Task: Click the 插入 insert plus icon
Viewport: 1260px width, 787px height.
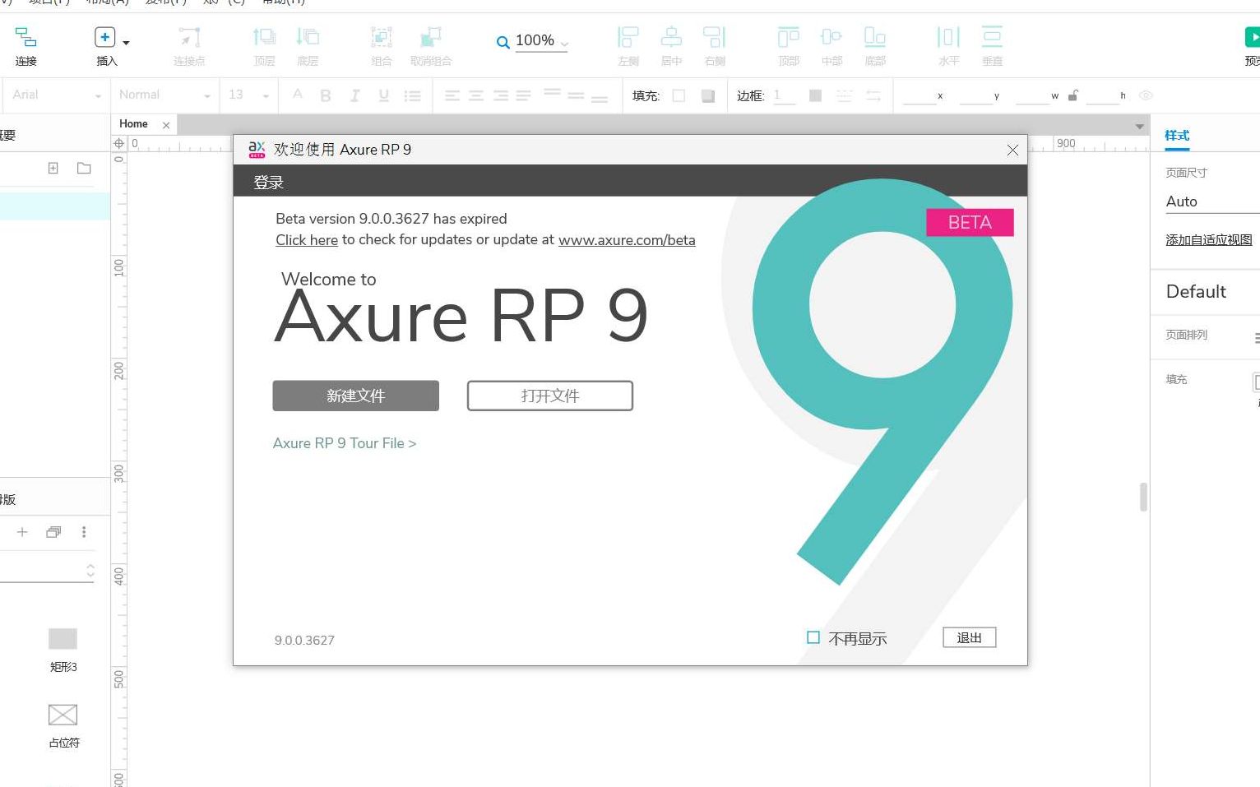Action: [x=104, y=37]
